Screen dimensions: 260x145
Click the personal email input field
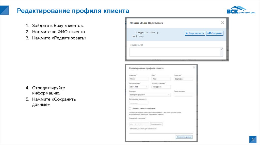pos(161,87)
